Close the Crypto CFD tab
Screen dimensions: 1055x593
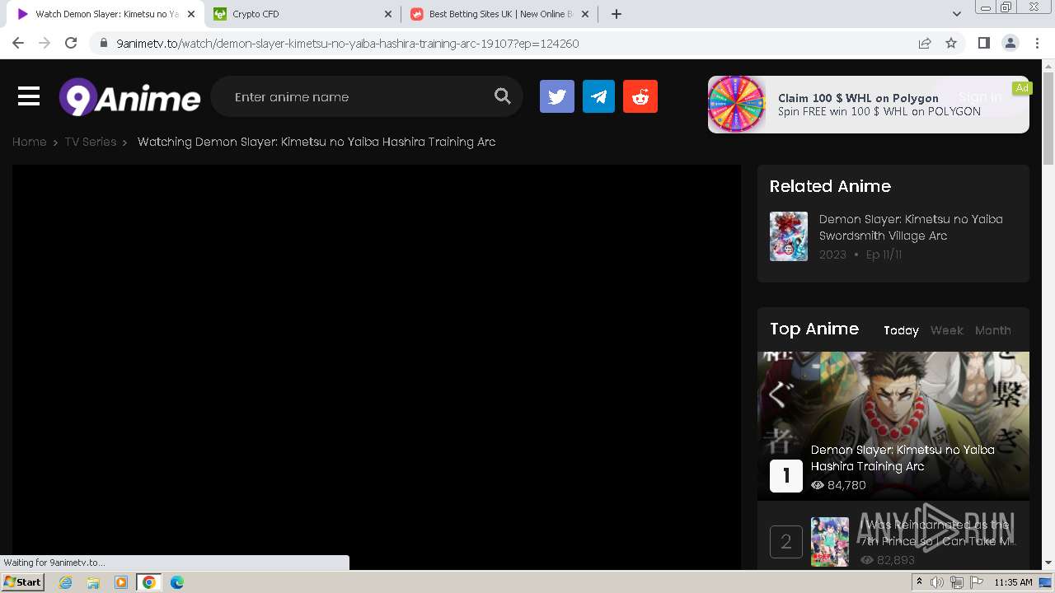click(388, 14)
